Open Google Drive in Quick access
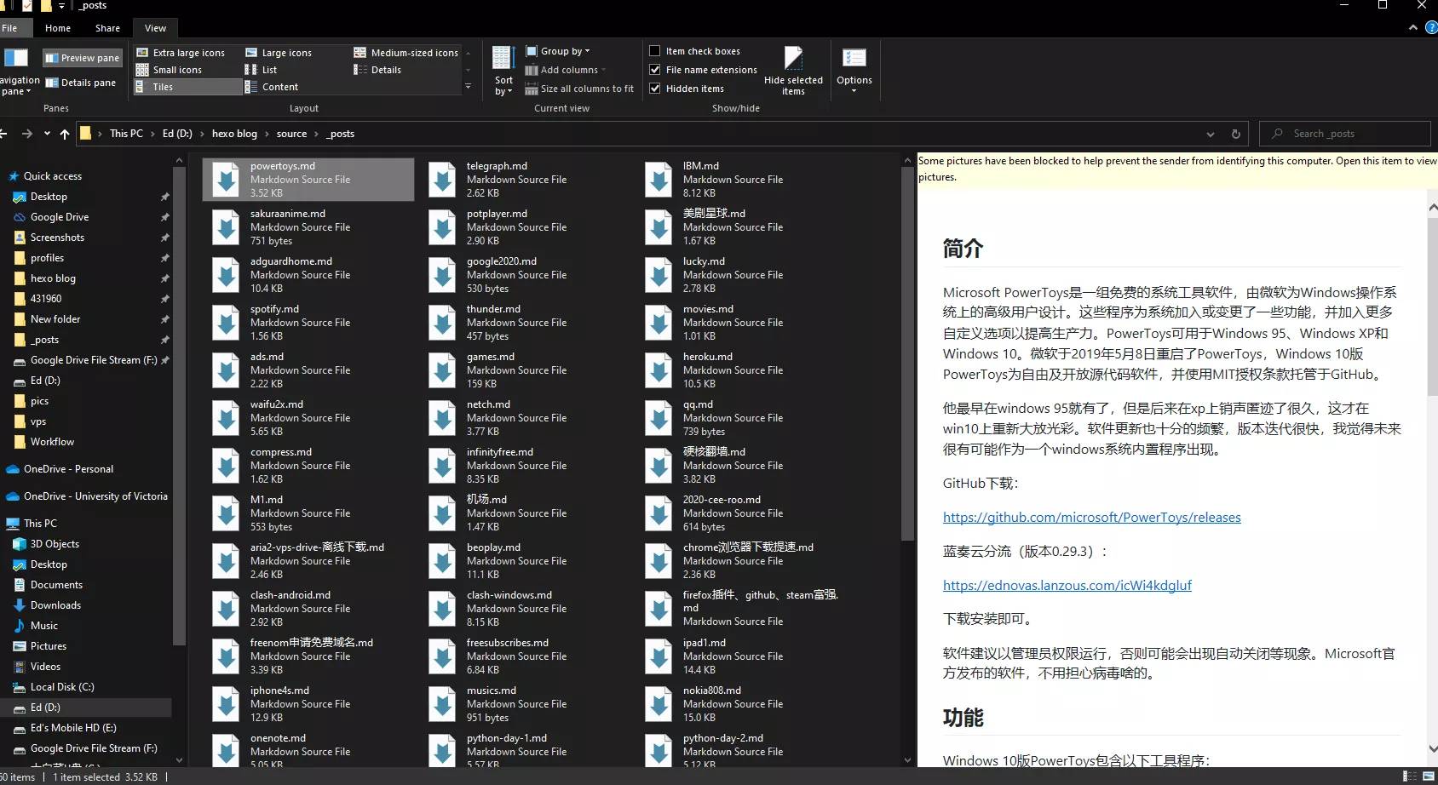Screen dimensions: 1438x785 60,217
